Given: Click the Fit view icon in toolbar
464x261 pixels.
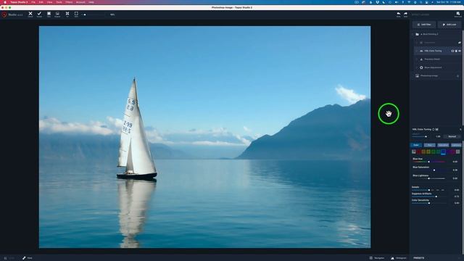Looking at the screenshot, I should point(67,14).
